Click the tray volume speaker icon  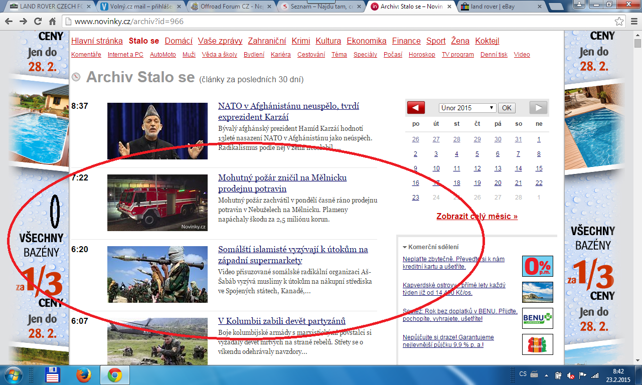tap(570, 375)
